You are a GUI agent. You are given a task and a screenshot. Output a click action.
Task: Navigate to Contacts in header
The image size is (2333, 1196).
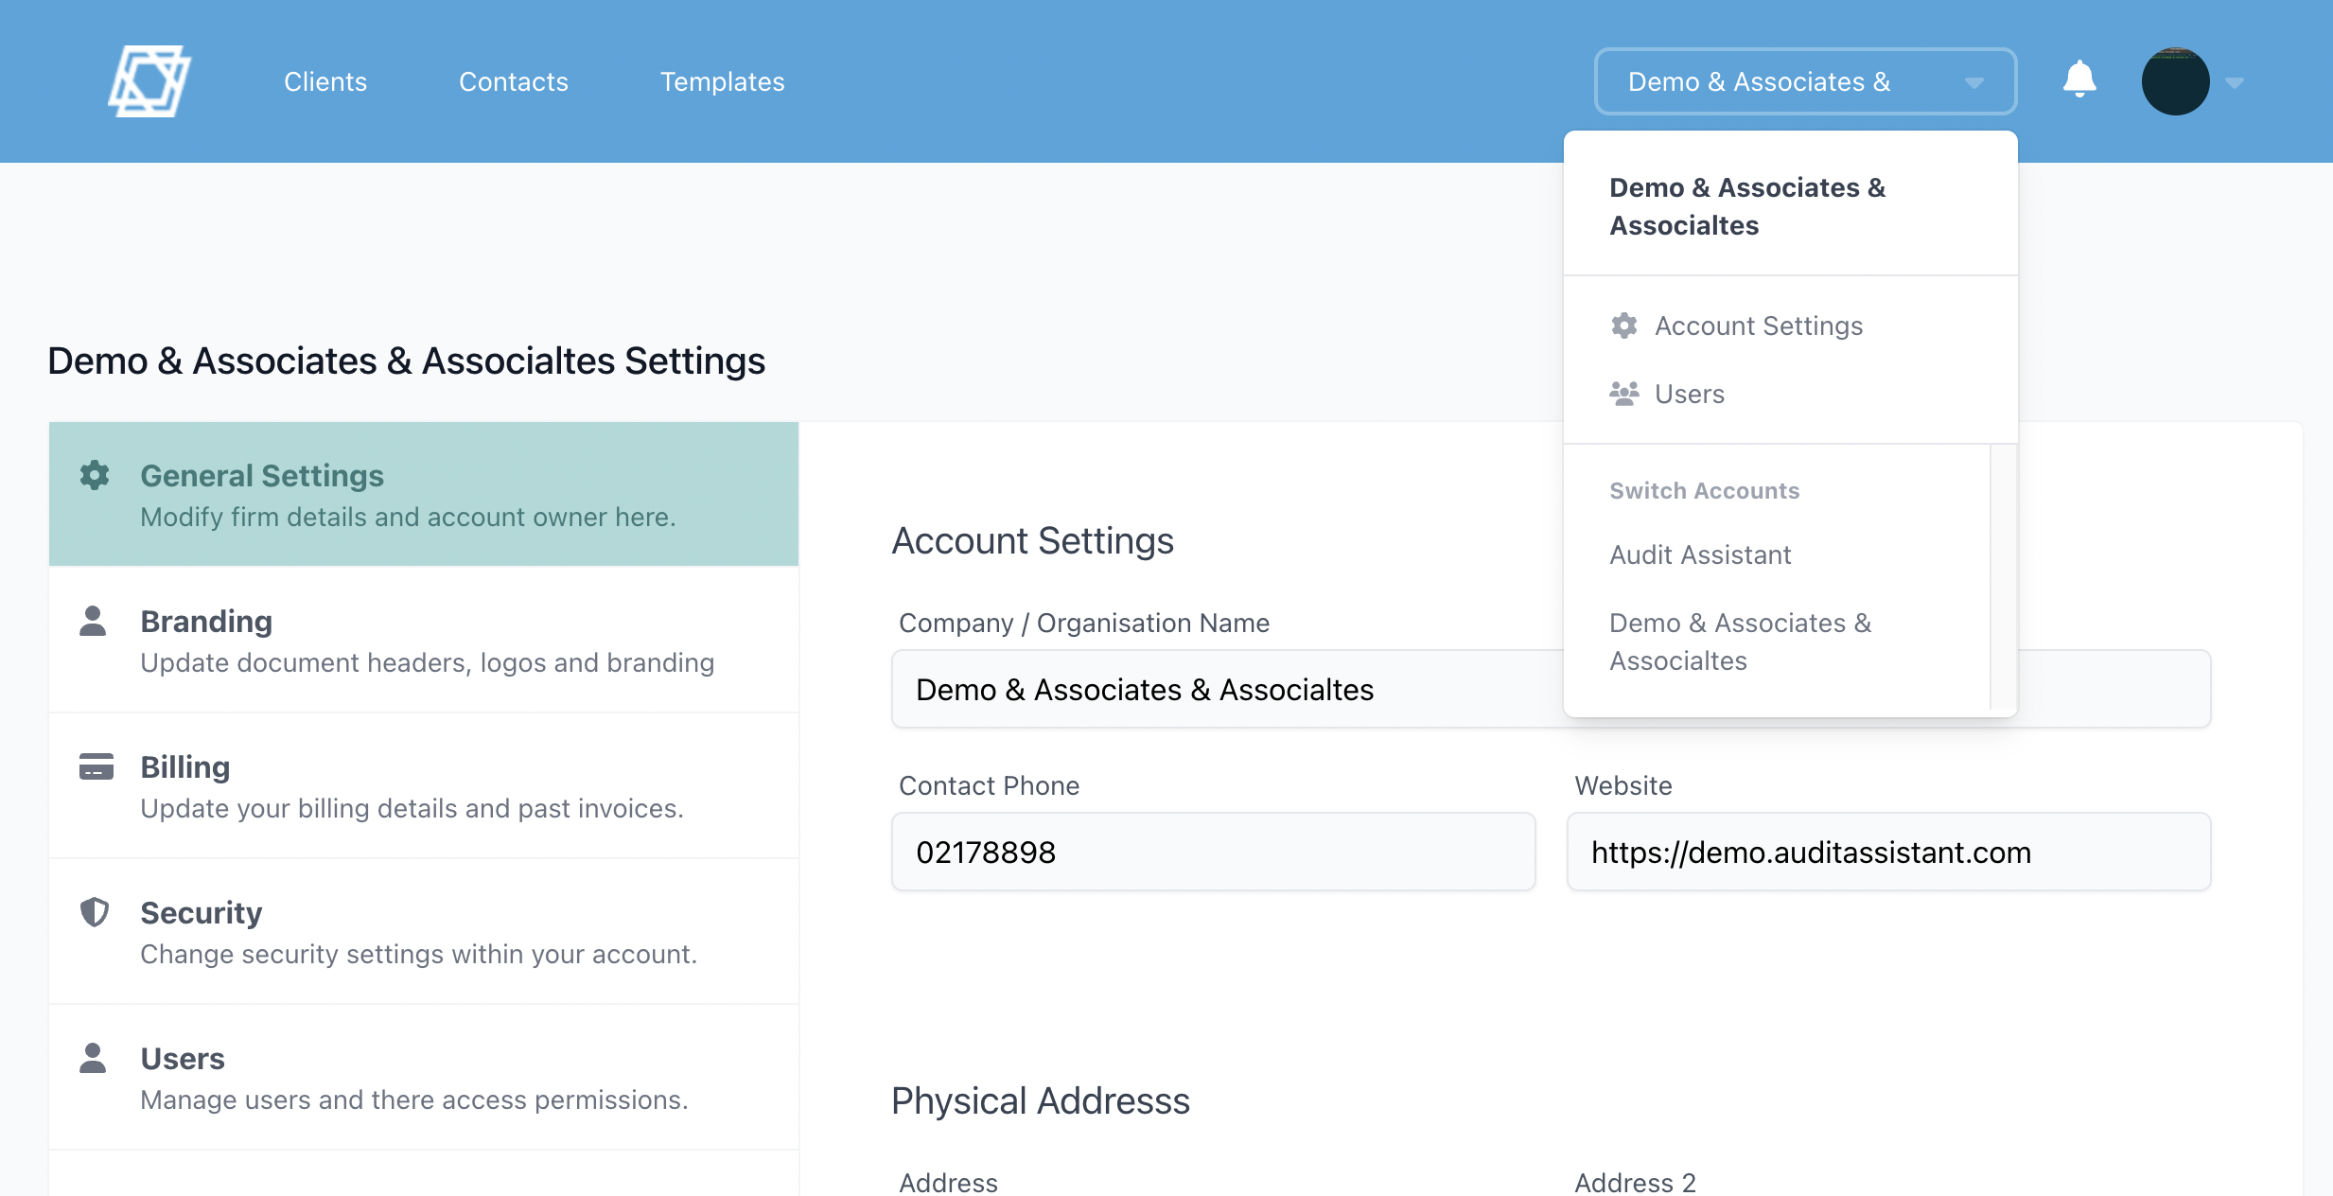(x=513, y=81)
